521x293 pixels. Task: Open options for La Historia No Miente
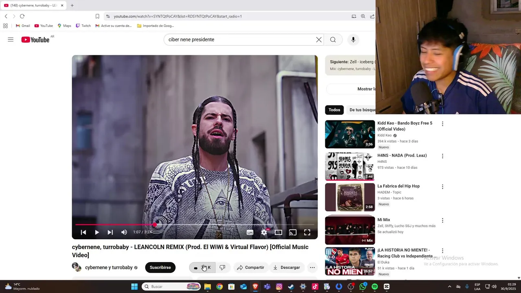pyautogui.click(x=442, y=251)
